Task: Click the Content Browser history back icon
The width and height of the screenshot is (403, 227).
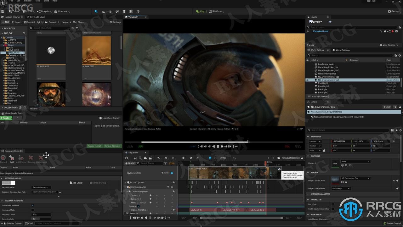Action: click(38, 22)
